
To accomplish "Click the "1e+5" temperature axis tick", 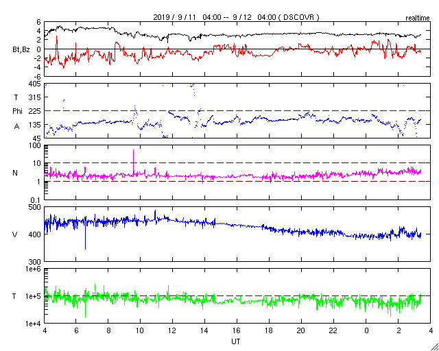I will 34,296.
